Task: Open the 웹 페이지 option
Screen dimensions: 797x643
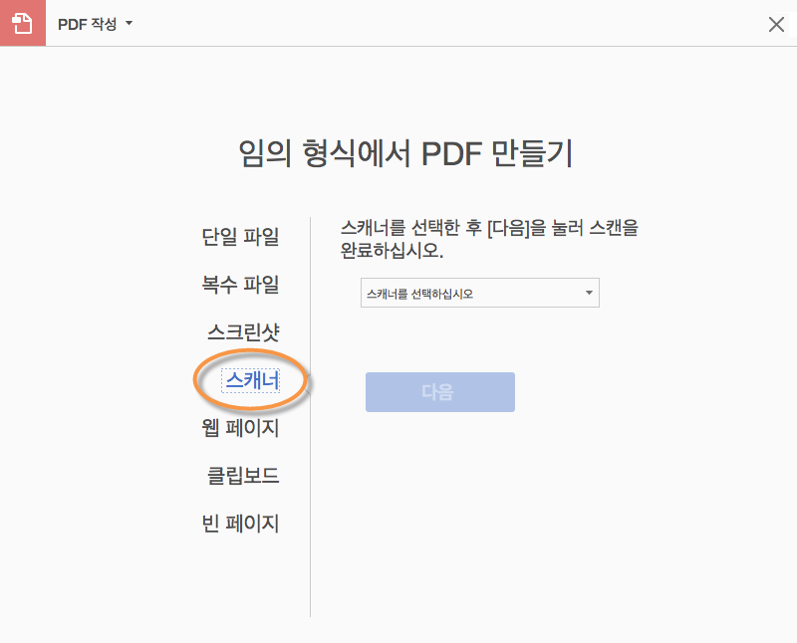Action: pos(240,428)
